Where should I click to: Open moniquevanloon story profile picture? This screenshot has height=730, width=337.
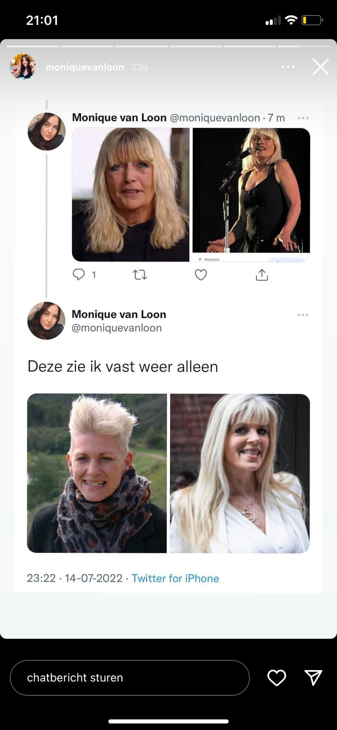click(x=23, y=66)
